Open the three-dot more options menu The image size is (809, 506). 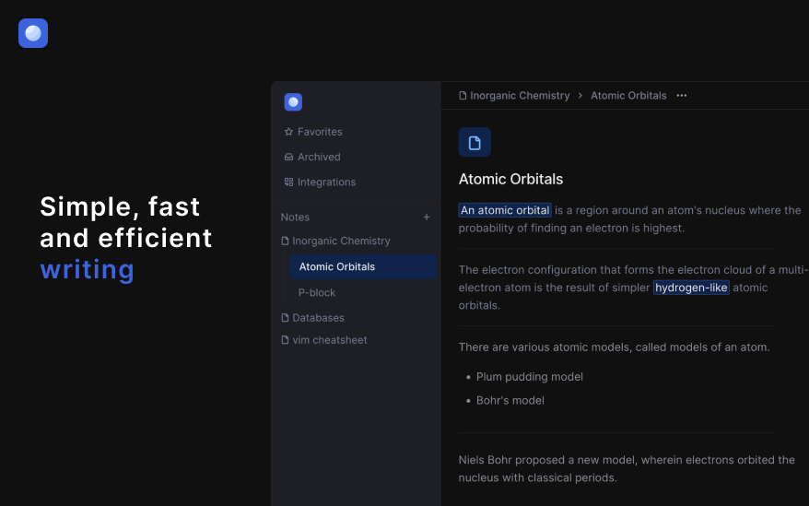(682, 96)
